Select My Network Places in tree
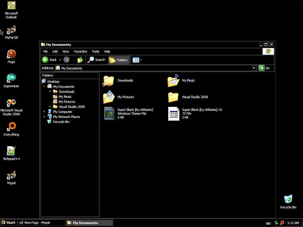The image size is (303, 227). (67, 116)
